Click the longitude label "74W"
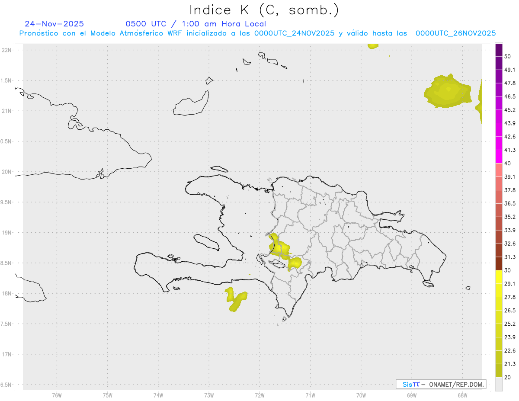Screen dimensions: 519x401 [158, 395]
